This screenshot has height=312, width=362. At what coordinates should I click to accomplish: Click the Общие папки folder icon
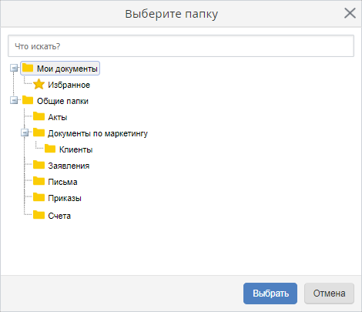(x=28, y=100)
